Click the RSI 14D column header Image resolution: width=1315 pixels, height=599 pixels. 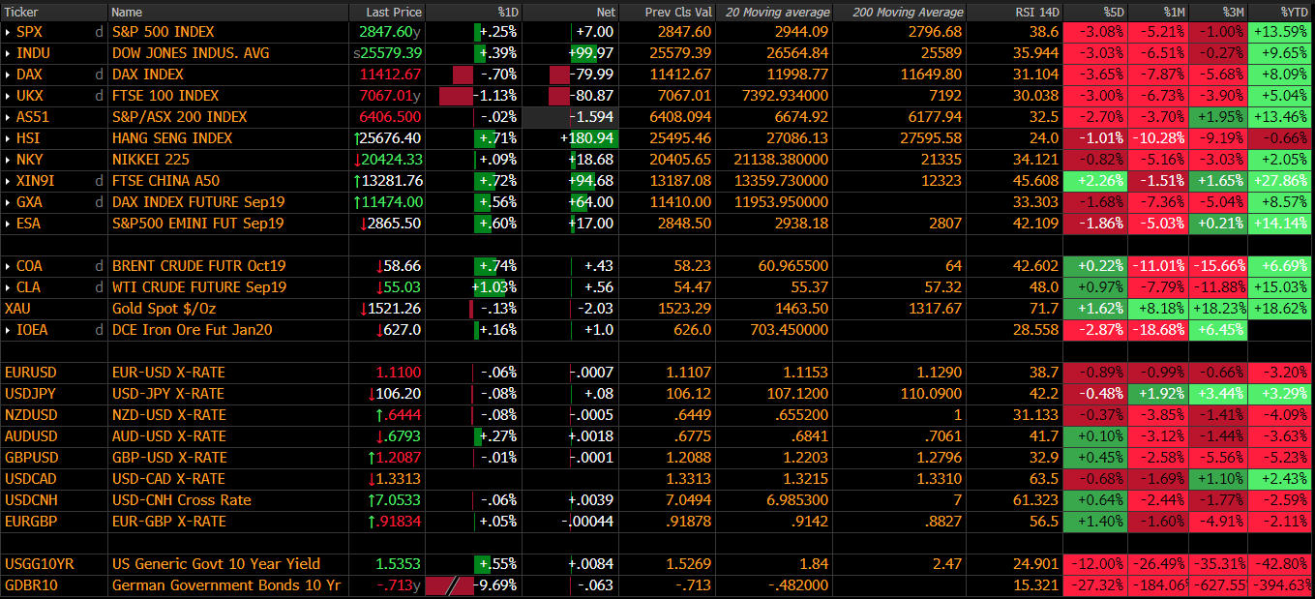(x=1015, y=12)
